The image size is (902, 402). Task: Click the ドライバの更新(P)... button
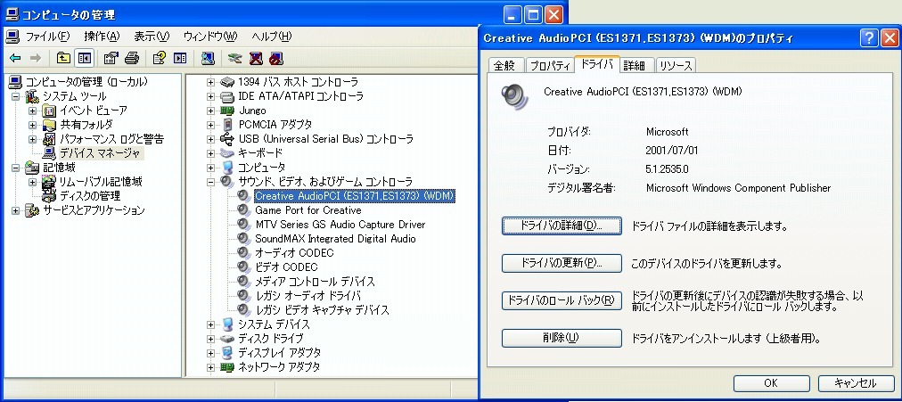coord(562,264)
